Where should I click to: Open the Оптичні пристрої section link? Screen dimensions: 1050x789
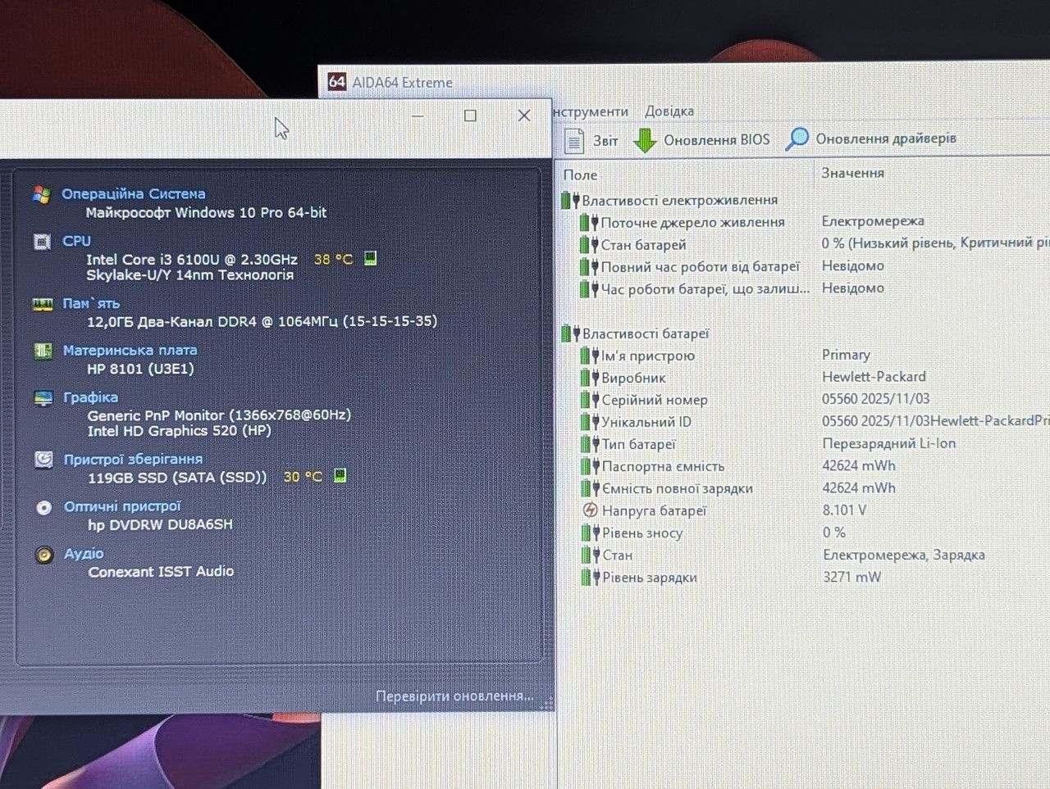click(122, 506)
